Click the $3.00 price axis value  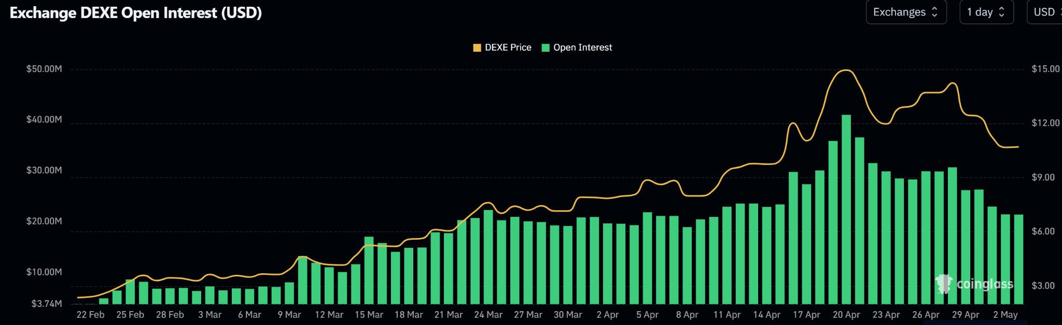1043,286
